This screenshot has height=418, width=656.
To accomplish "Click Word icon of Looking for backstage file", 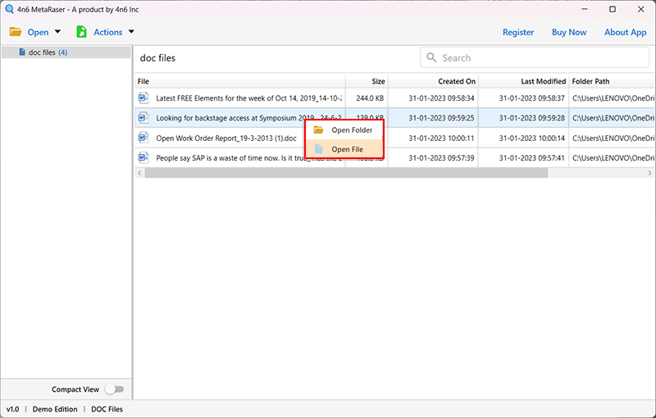I will point(143,118).
